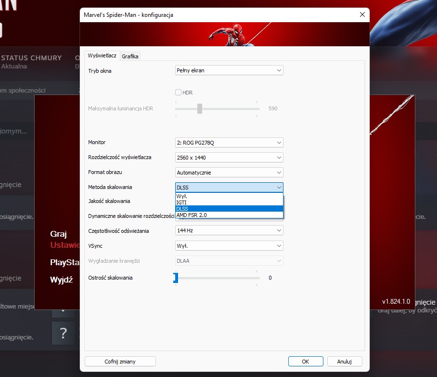This screenshot has width=437, height=377.
Task: Switch to the Grafika tab
Action: [x=130, y=56]
